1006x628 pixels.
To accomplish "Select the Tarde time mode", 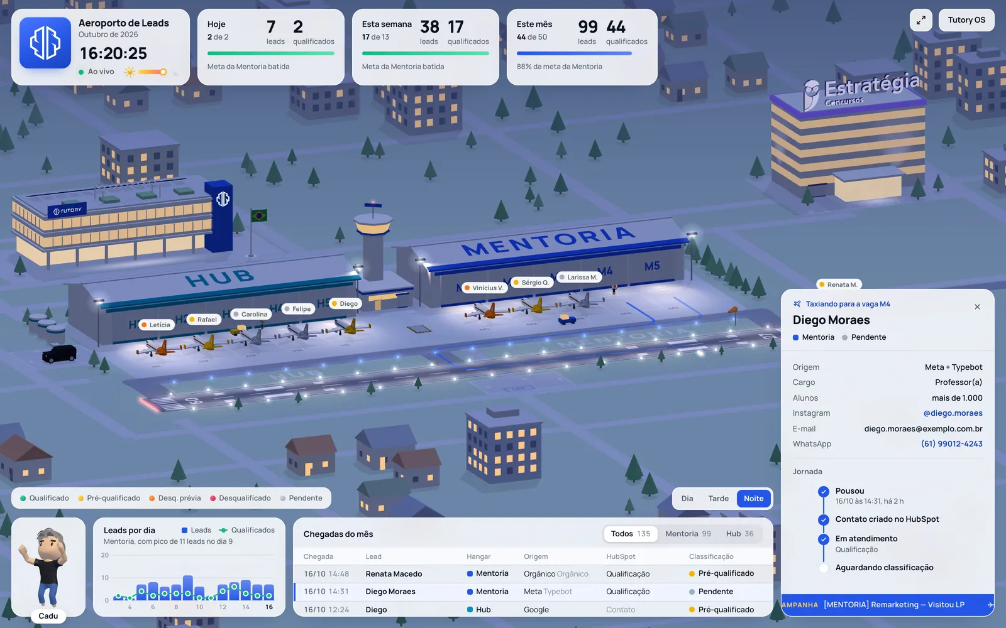I will pos(719,499).
